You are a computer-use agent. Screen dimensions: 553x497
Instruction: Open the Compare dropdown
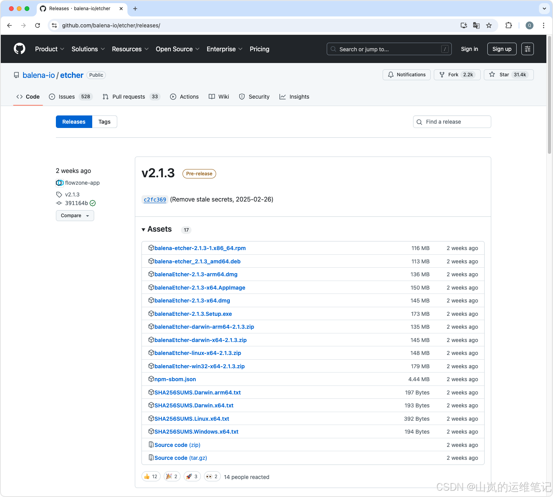point(75,216)
